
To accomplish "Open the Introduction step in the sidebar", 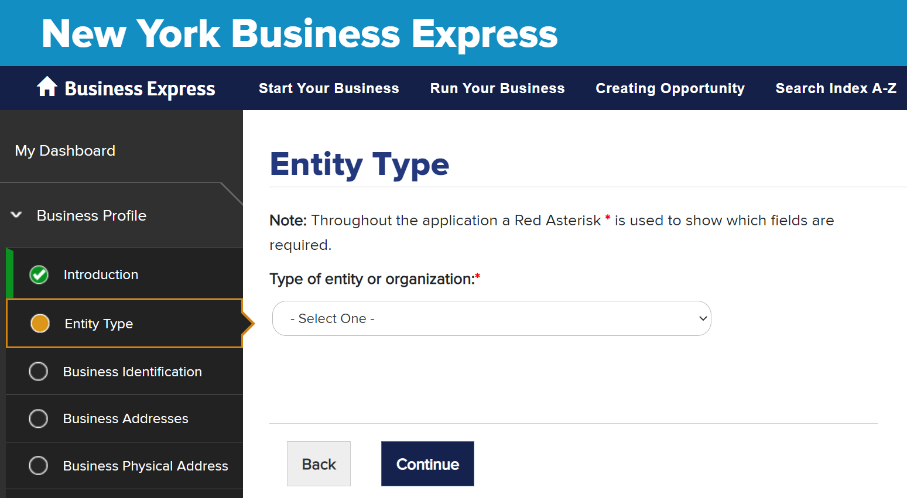I will pyautogui.click(x=101, y=274).
